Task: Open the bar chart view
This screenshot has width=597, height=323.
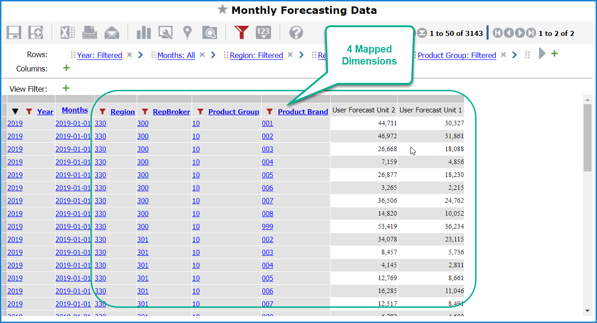Action: tap(144, 33)
